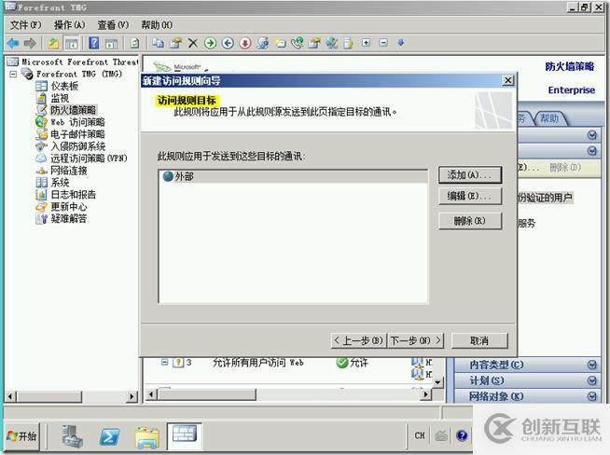Click the red down-arrow circle toolbar icon

point(245,43)
